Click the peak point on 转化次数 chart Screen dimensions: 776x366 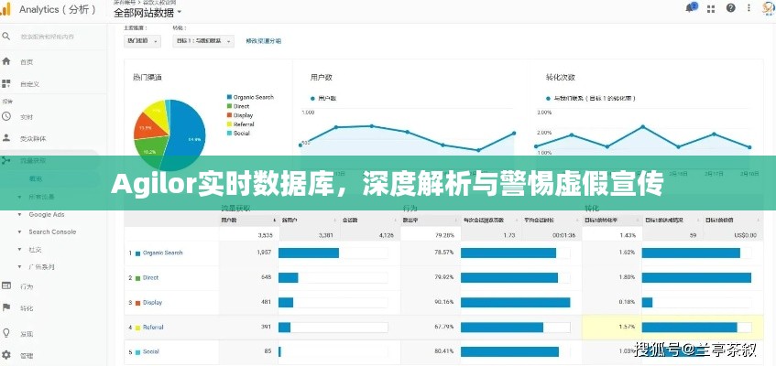click(x=643, y=127)
